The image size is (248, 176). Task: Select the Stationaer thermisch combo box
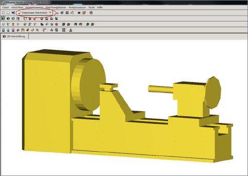coord(35,13)
